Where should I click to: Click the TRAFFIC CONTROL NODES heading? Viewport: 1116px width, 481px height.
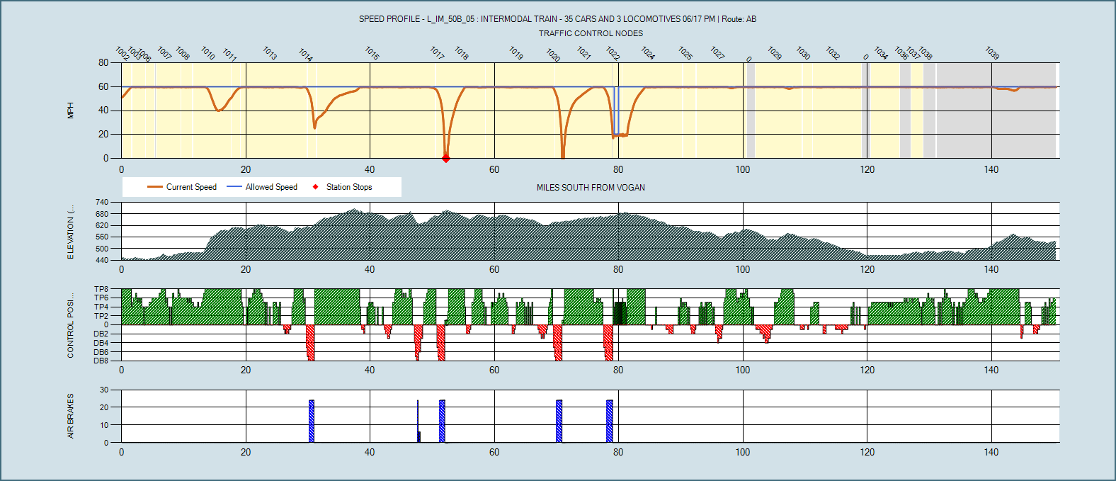pyautogui.click(x=591, y=33)
